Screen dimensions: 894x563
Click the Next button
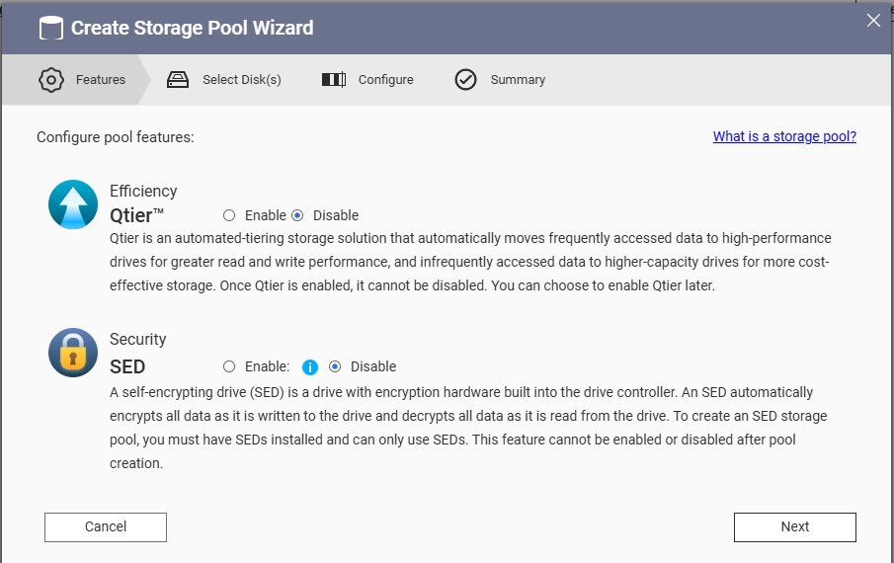coord(795,527)
